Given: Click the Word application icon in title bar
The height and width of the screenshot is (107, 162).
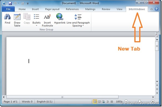Looking at the screenshot, I should point(4,4).
